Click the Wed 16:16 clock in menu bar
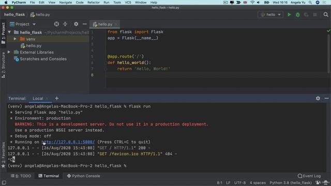331x186 pixels. point(280,2)
